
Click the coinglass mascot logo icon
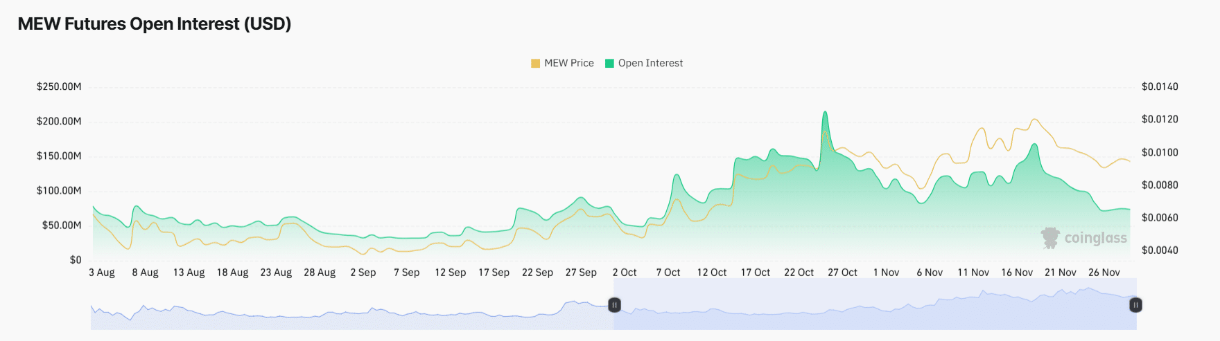[x=1050, y=238]
